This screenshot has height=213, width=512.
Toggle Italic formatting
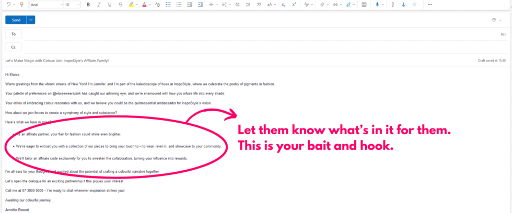[99, 5]
